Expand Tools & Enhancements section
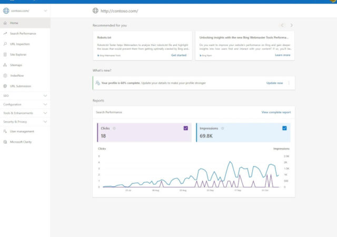The image size is (337, 237). click(25, 113)
